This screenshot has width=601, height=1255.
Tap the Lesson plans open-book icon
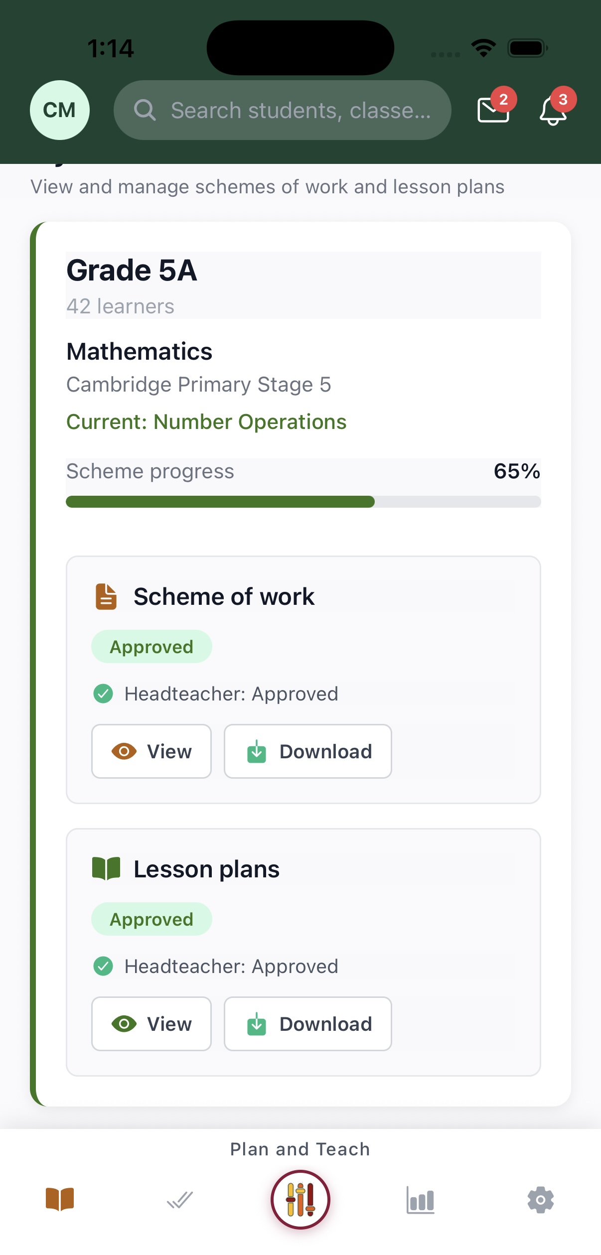tap(106, 869)
